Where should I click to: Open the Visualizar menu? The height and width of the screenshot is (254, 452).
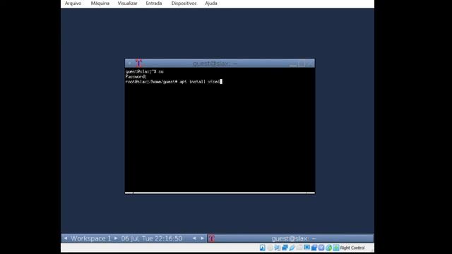coord(127,4)
